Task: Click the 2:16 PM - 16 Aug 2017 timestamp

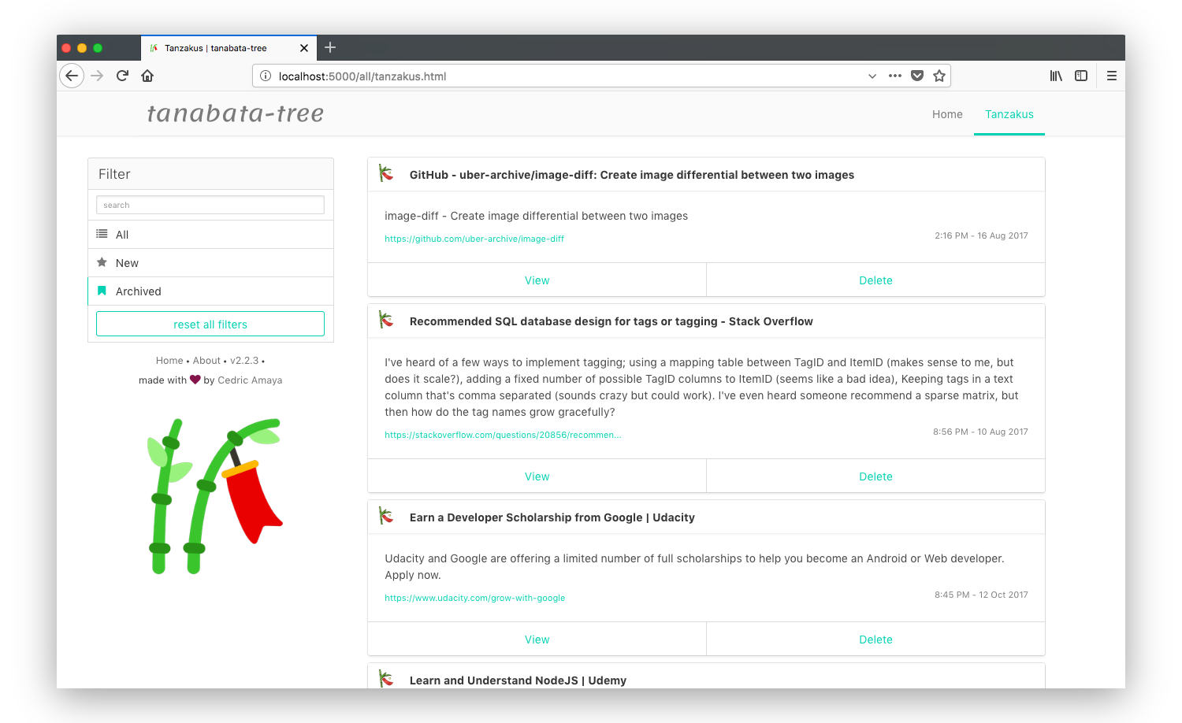Action: pos(981,235)
